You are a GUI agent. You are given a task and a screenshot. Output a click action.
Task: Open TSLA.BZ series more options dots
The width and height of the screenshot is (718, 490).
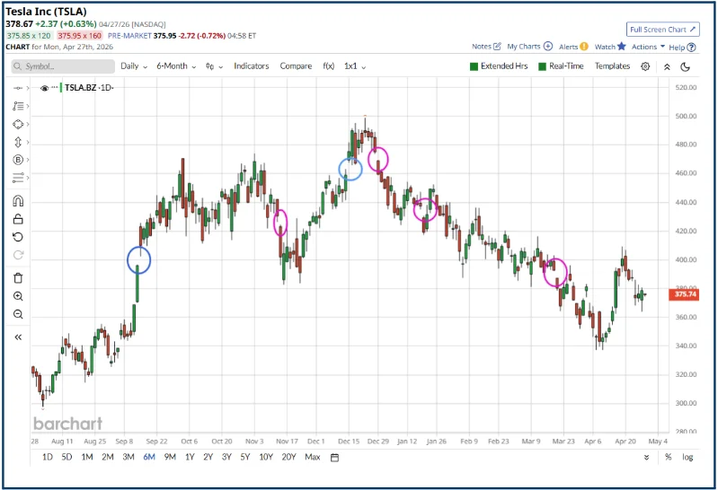55,87
